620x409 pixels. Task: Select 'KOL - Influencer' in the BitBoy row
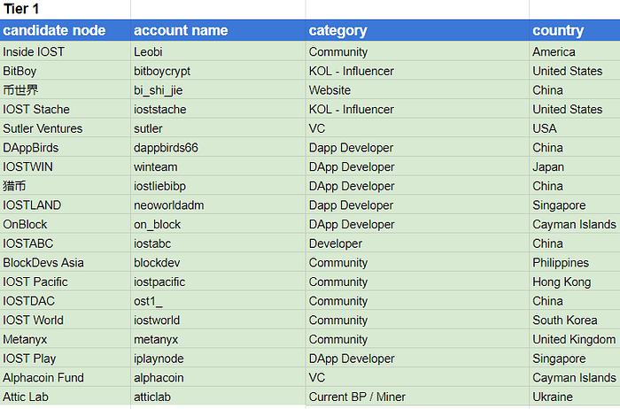point(417,71)
